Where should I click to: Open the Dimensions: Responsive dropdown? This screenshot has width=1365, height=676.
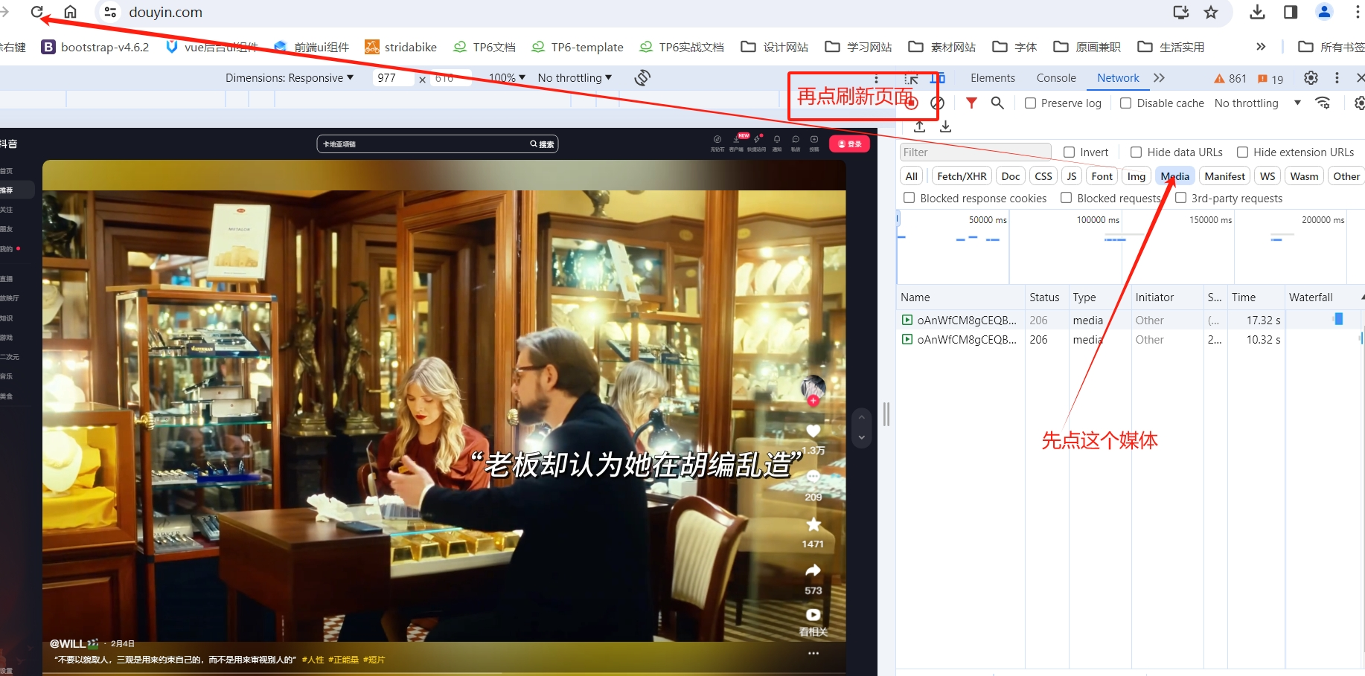point(290,78)
